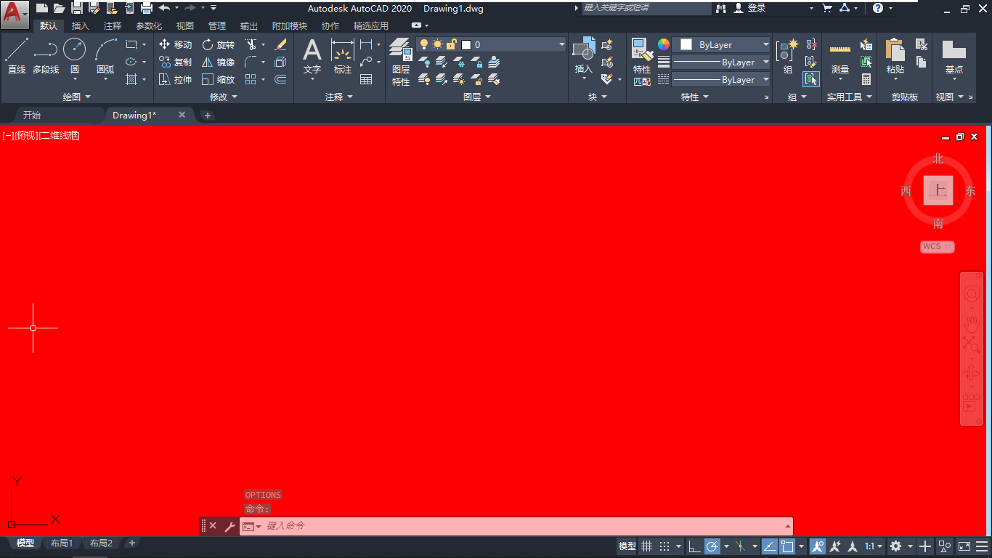Select the 圆弧 (Arc) tool
Image resolution: width=992 pixels, height=558 pixels.
click(x=105, y=57)
